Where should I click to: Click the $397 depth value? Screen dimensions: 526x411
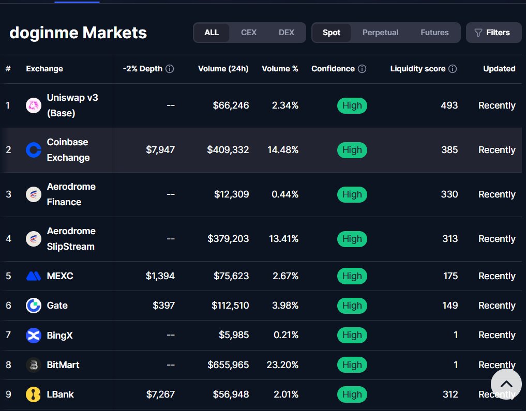point(164,306)
